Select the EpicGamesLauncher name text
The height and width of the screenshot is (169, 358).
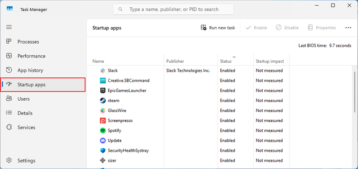127,90
